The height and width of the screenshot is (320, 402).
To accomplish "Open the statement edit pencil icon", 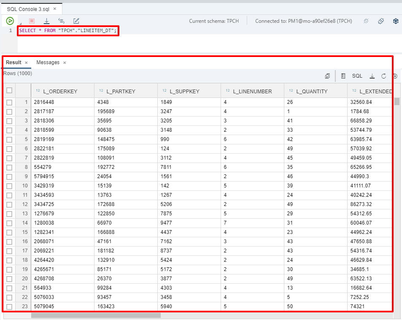I will pyautogui.click(x=76, y=21).
